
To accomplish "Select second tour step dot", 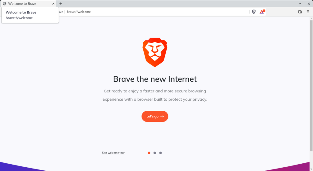I will pos(155,153).
